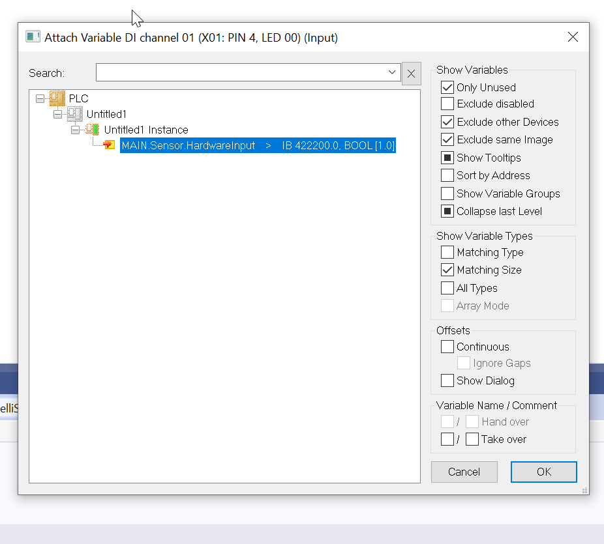Collapse the Untitled1 Instance node
604x544 pixels.
75,130
